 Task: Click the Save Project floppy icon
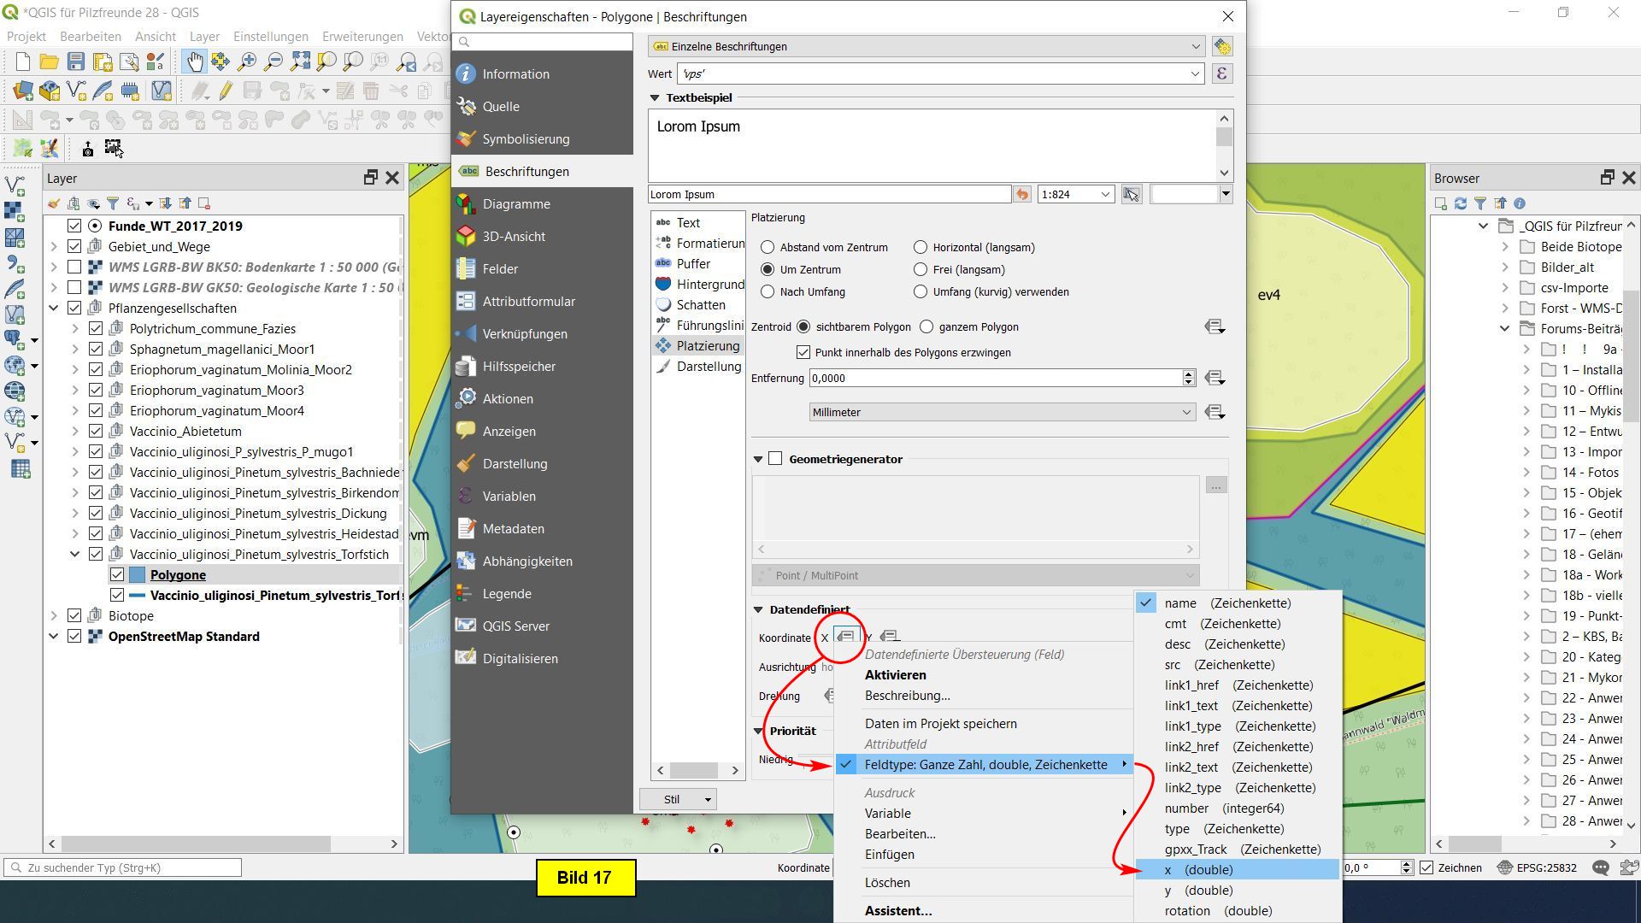tap(76, 62)
